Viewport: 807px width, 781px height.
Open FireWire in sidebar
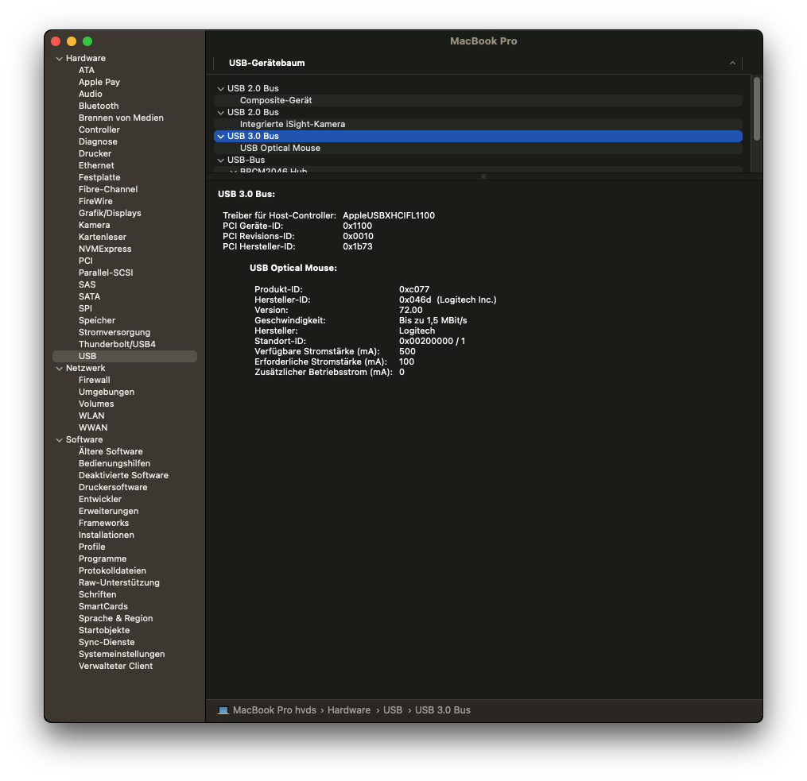pos(95,201)
